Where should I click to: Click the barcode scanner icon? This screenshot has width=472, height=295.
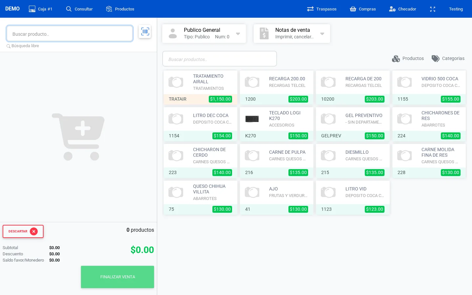click(145, 31)
